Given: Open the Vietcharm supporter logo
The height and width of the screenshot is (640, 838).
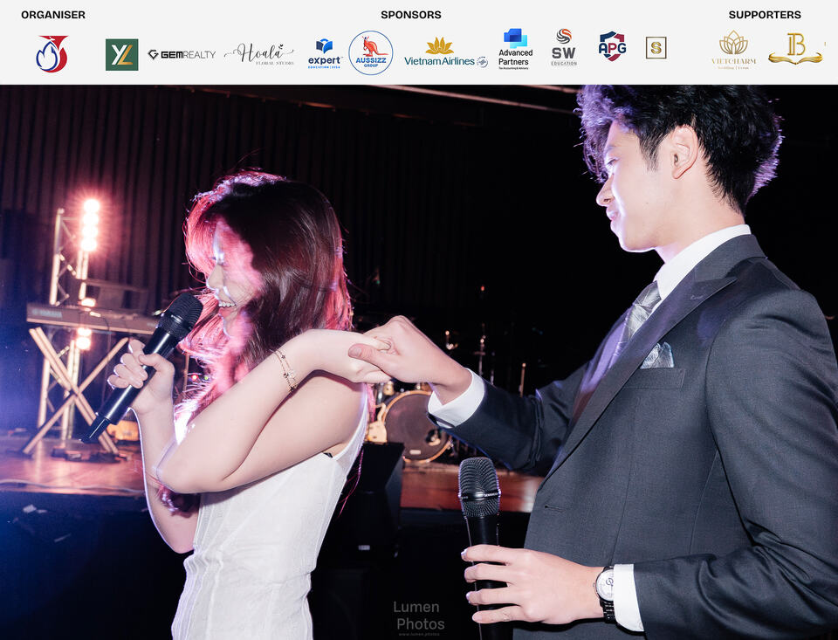Looking at the screenshot, I should click(x=733, y=50).
